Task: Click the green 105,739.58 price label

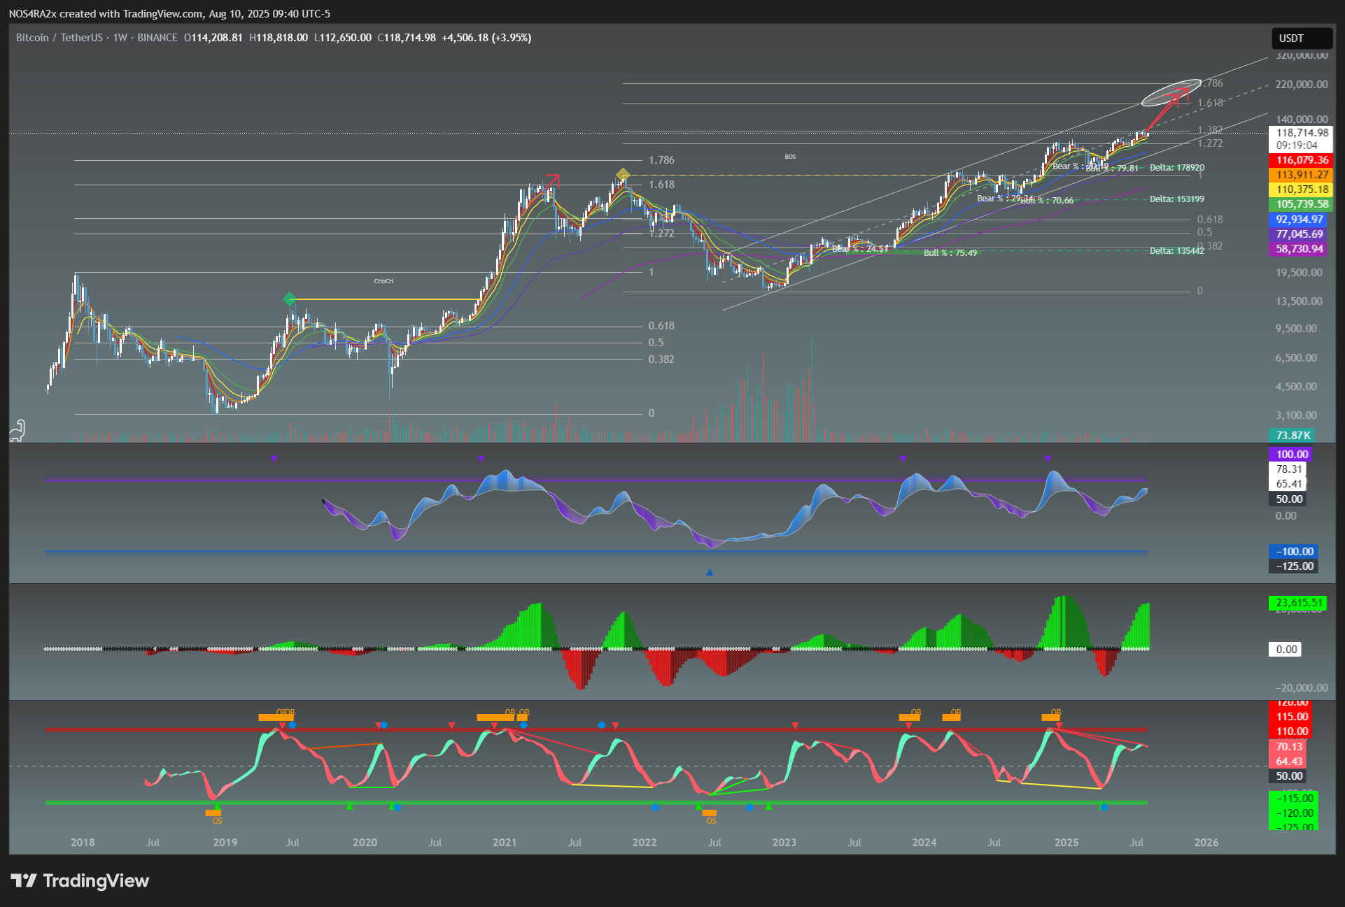Action: [x=1302, y=204]
